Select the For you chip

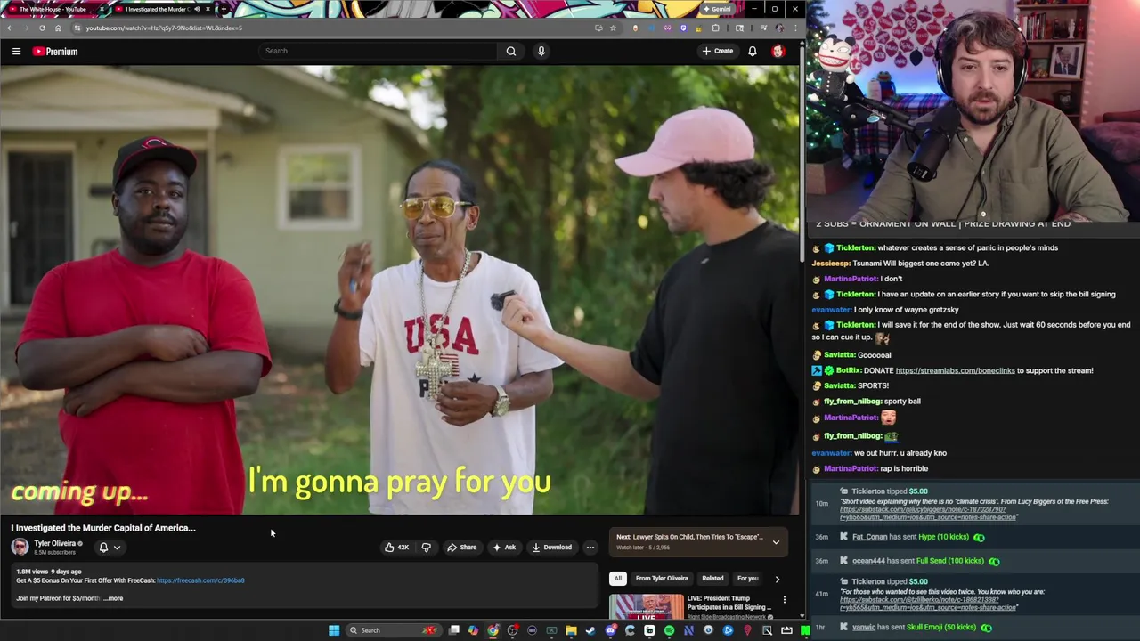(747, 579)
